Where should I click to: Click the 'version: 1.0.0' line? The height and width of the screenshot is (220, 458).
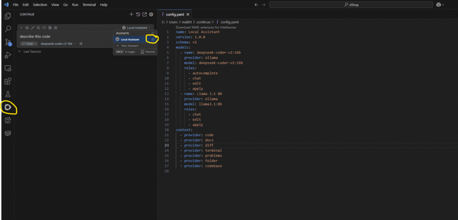point(191,37)
